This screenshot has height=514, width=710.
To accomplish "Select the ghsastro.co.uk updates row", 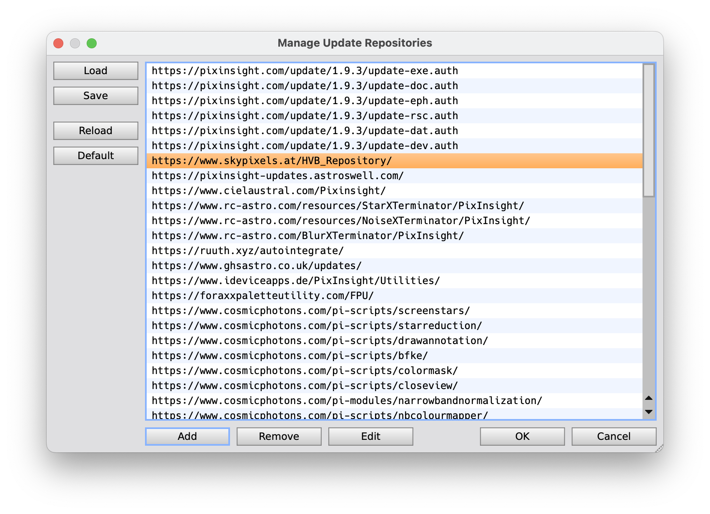I will point(394,266).
